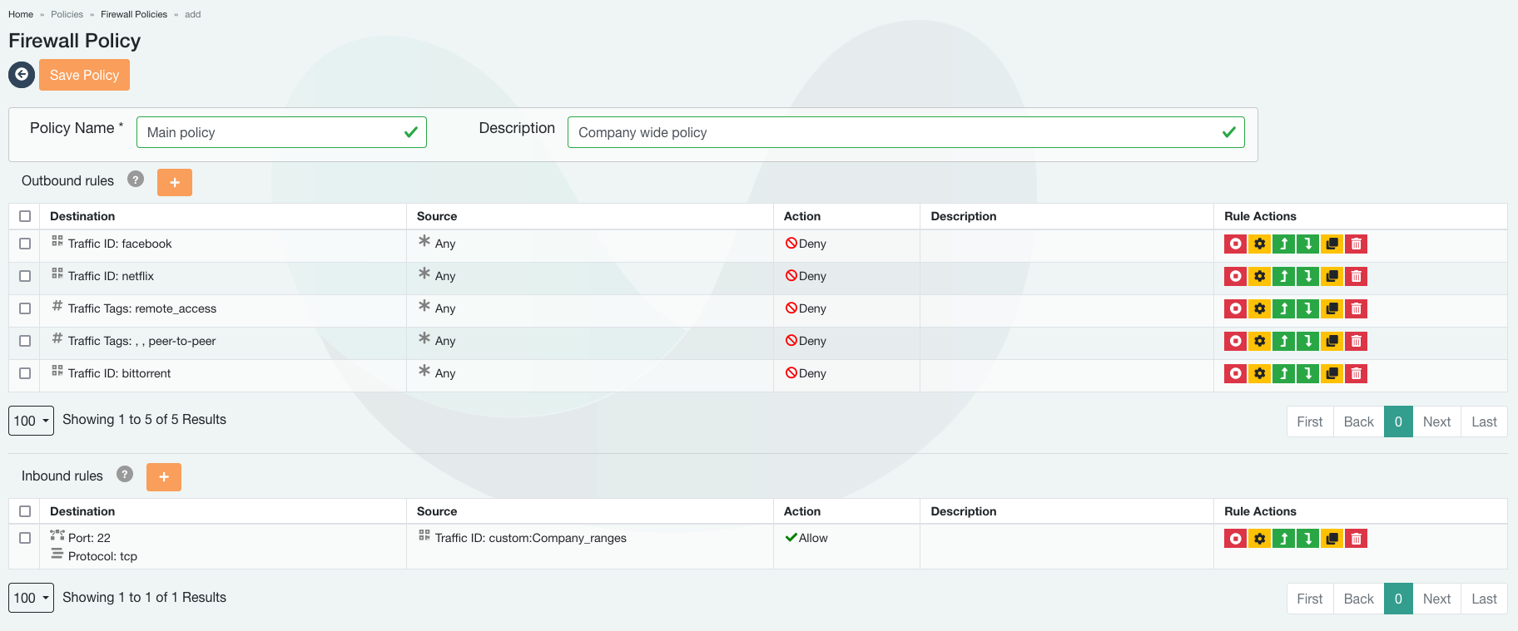Click the Save Policy button
This screenshot has width=1518, height=631.
point(84,75)
